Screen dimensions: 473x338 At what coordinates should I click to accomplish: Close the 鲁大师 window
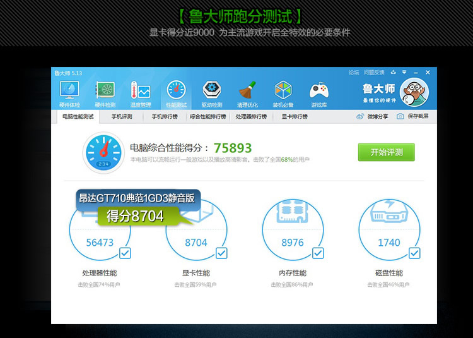[428, 72]
